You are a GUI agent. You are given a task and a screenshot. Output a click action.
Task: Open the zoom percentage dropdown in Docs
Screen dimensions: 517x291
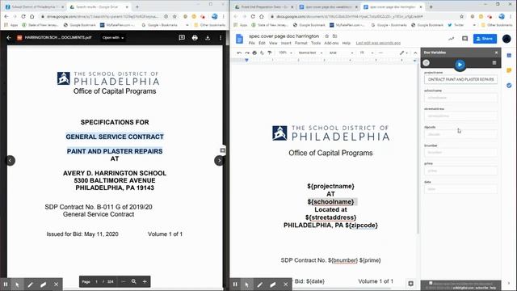[x=285, y=53]
